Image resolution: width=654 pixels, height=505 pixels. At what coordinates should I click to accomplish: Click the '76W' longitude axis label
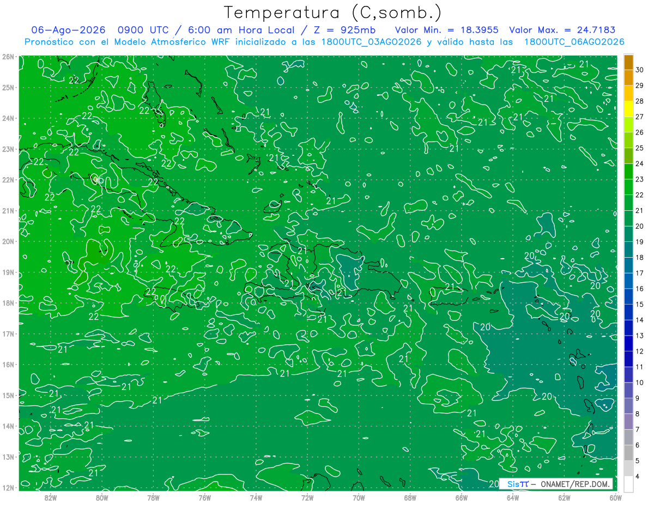(204, 497)
